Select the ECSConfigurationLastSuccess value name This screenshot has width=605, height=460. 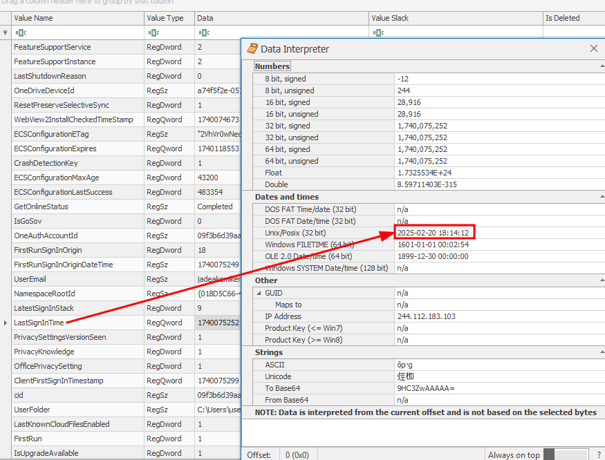click(x=63, y=192)
